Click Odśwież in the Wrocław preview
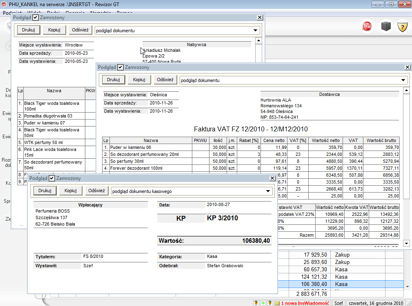 pyautogui.click(x=80, y=30)
